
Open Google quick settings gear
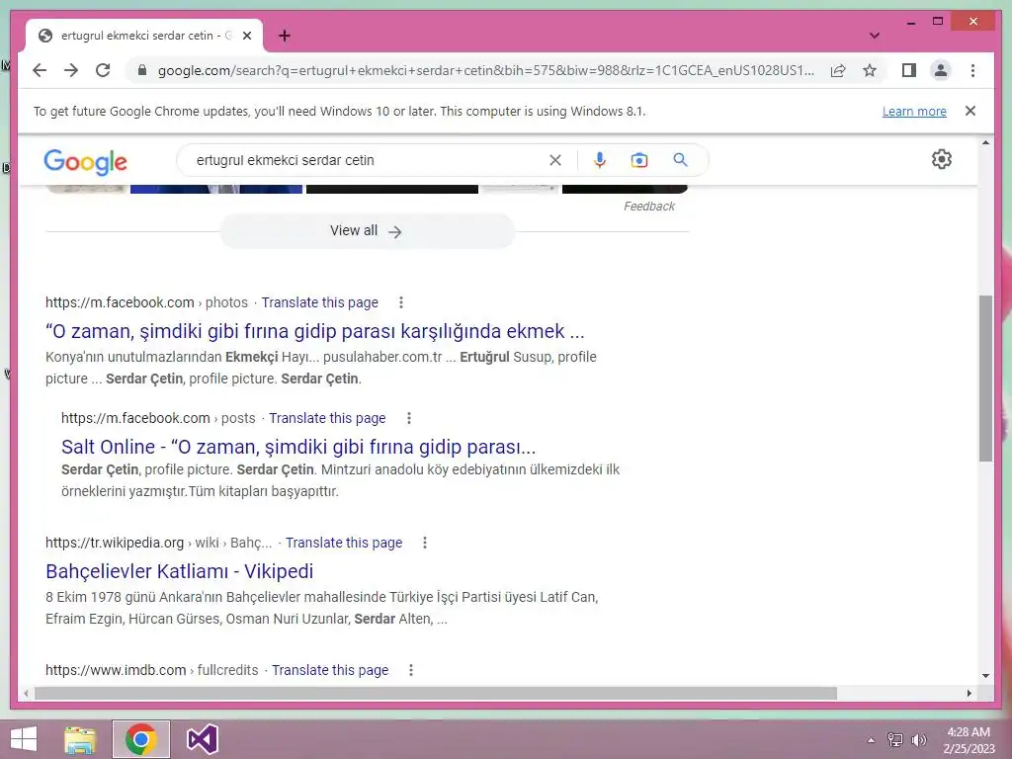[x=942, y=159]
